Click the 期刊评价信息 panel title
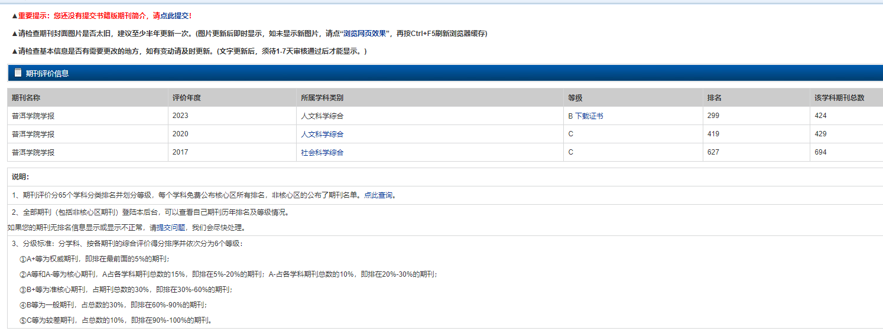 tap(47, 73)
